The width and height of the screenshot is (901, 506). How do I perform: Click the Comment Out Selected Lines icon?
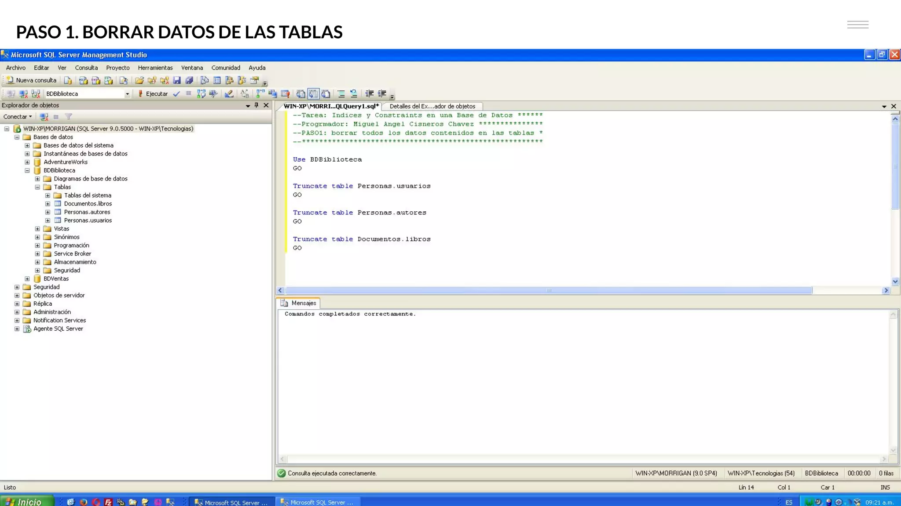[x=341, y=94]
